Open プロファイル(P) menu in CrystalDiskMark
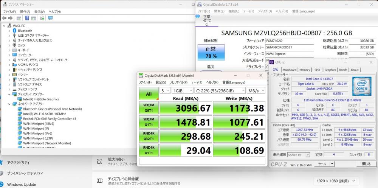Image resolution: width=378 pixels, height=188 pixels. [179, 82]
